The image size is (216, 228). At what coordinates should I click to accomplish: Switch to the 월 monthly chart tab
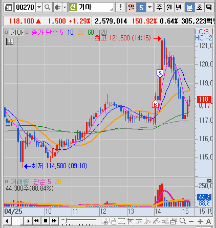coord(169,7)
